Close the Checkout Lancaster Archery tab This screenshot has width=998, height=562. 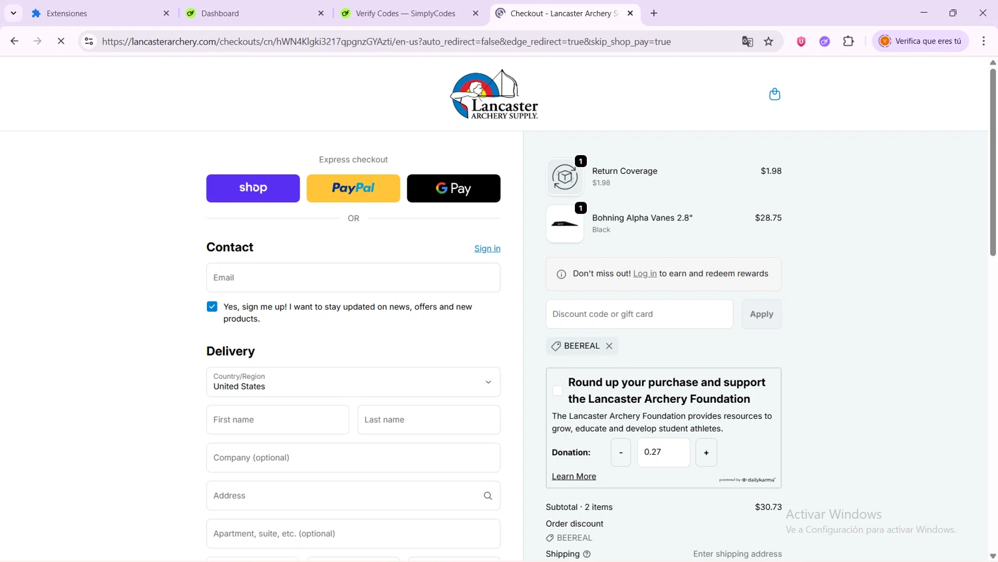click(x=630, y=13)
